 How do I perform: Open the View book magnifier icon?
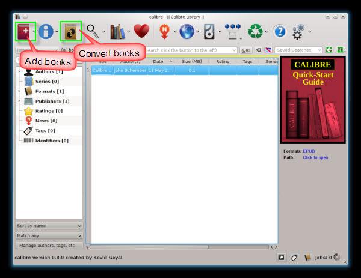click(x=93, y=31)
